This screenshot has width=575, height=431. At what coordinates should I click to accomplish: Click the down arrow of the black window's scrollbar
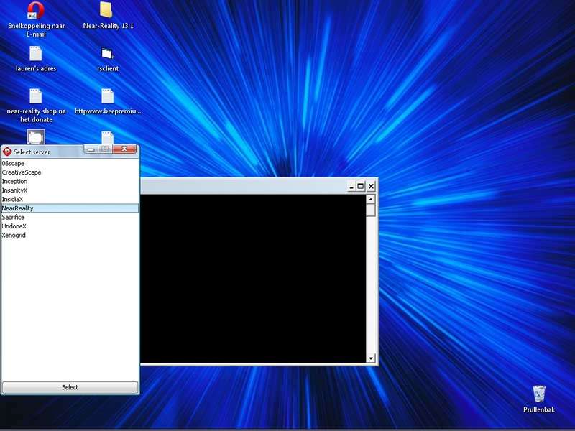(x=371, y=358)
